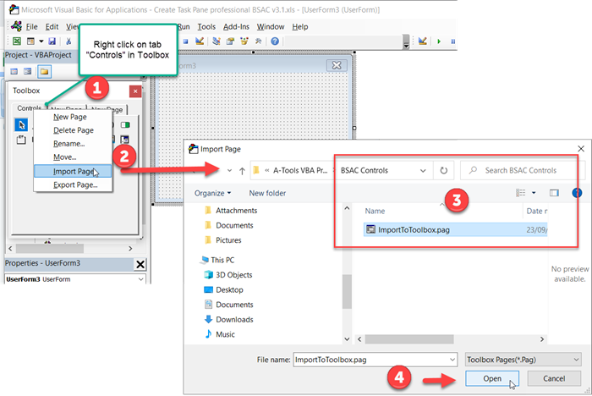This screenshot has width=592, height=396.
Task: Click A-Tools VBA Pr... breadcrumb segment
Action: (300, 170)
